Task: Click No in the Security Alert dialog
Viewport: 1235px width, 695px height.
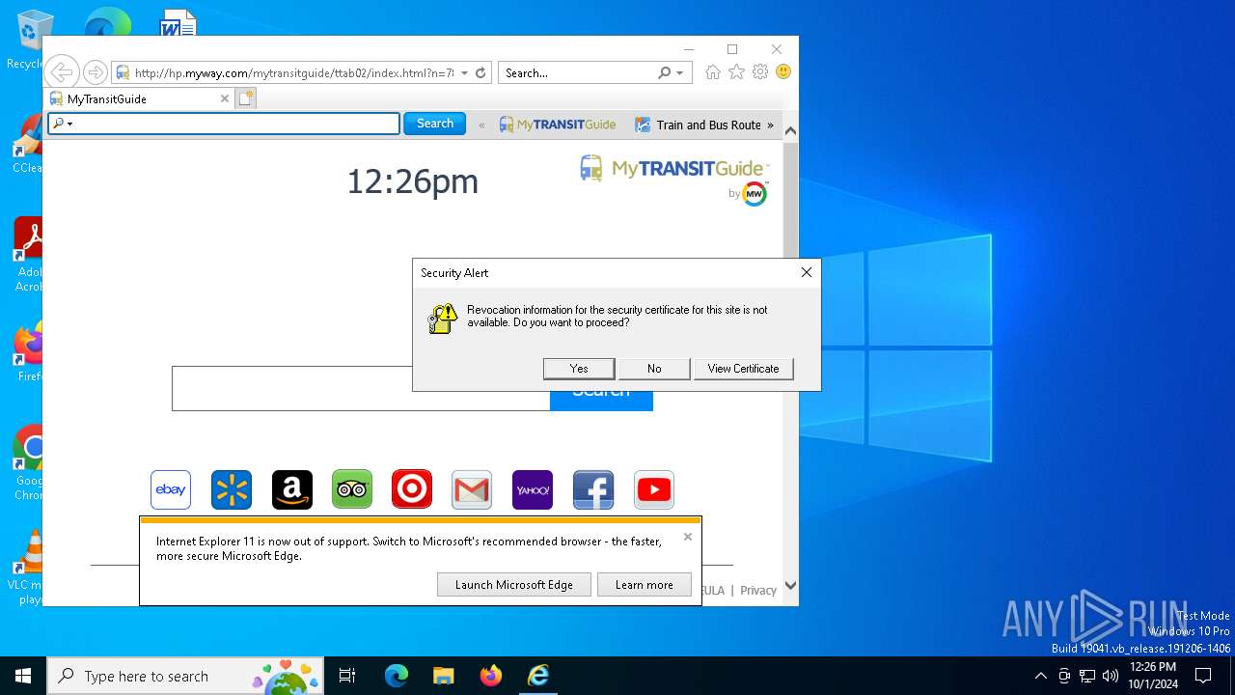Action: [654, 369]
